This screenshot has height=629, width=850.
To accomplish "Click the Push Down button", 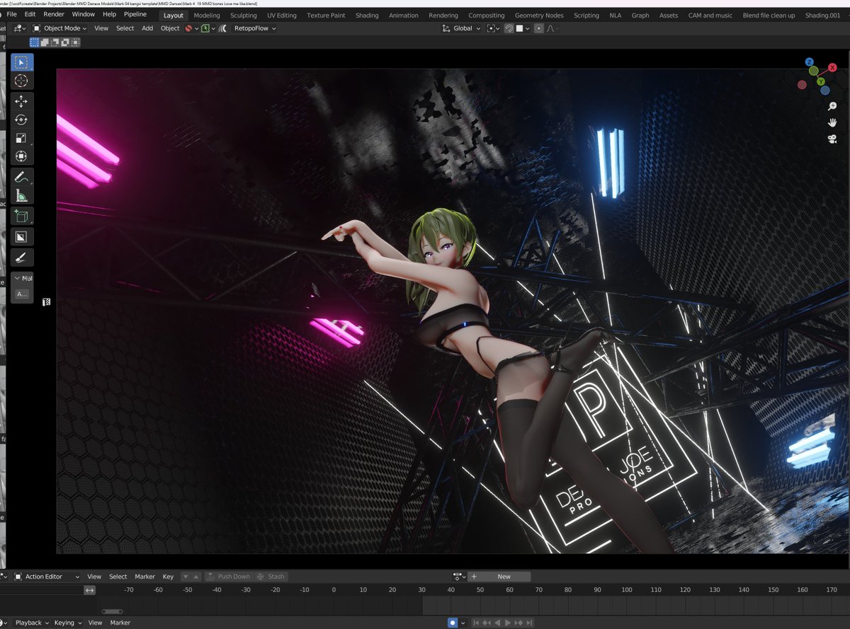I will click(x=227, y=577).
